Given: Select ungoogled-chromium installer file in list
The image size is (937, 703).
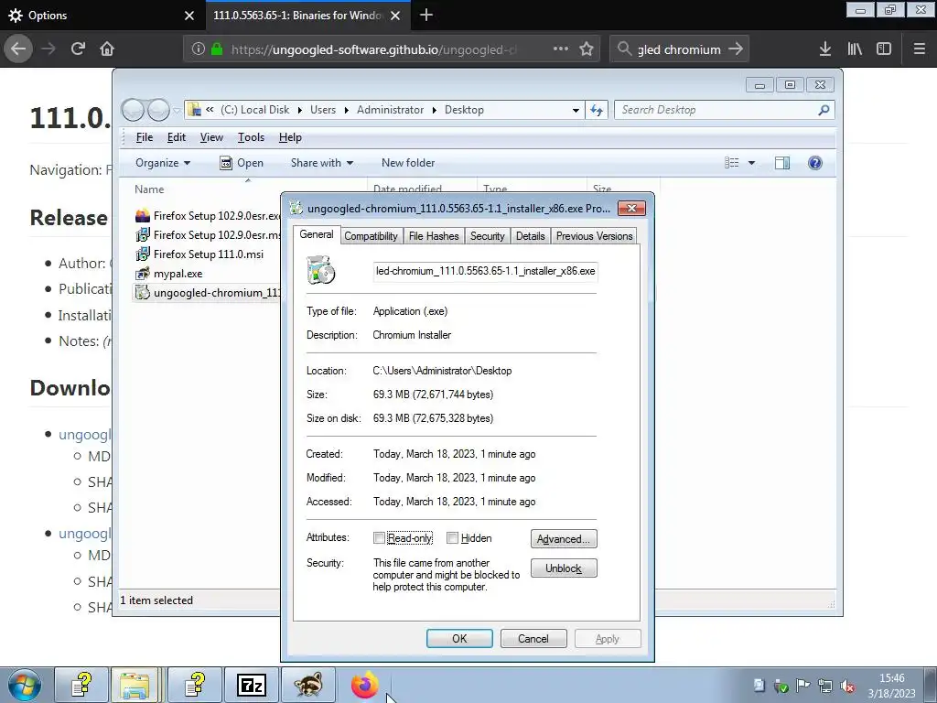Looking at the screenshot, I should pos(208,293).
